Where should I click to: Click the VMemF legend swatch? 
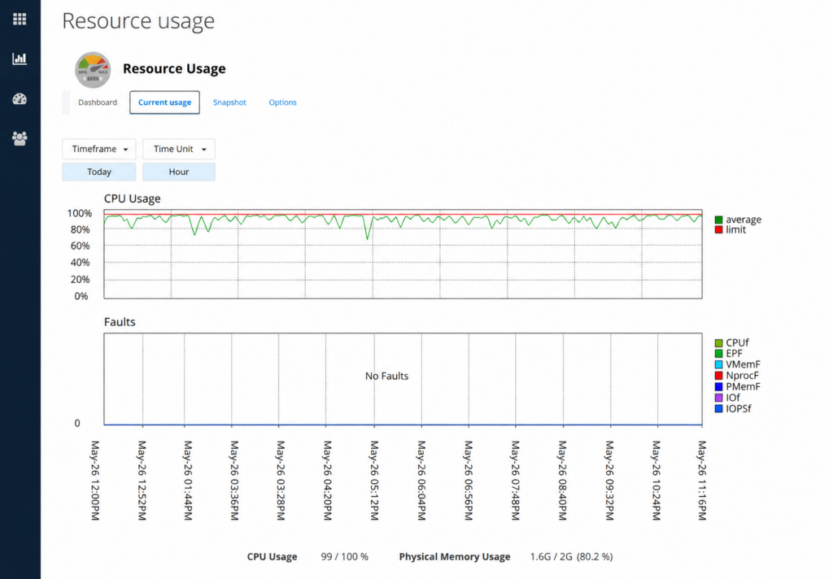(719, 364)
